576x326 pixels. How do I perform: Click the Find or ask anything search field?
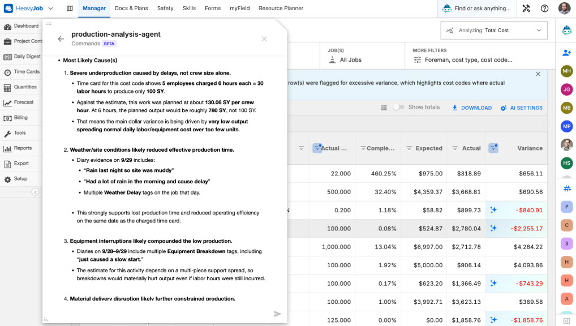477,8
